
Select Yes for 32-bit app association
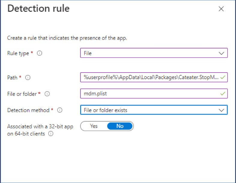click(94, 126)
